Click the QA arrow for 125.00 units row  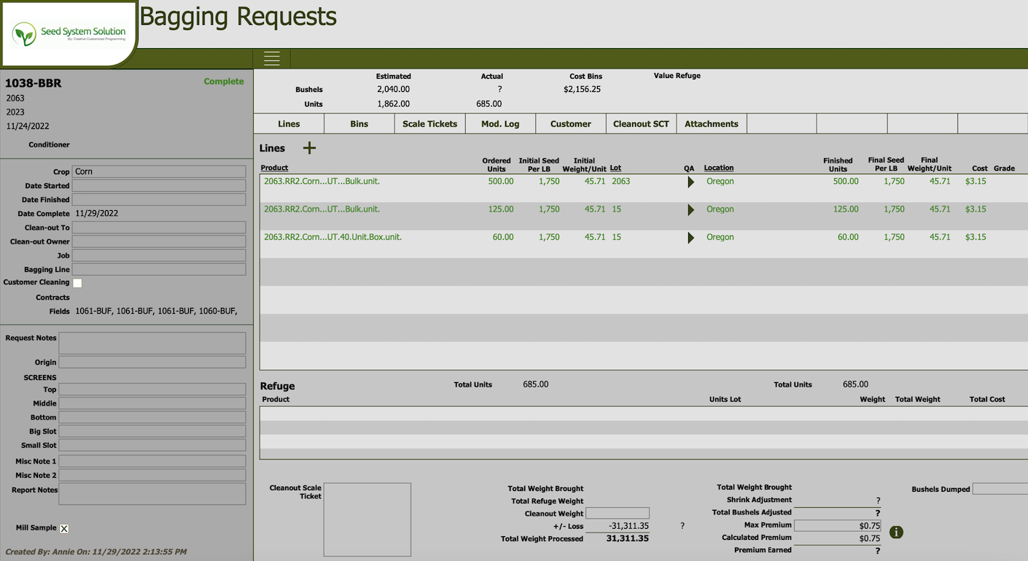[690, 210]
